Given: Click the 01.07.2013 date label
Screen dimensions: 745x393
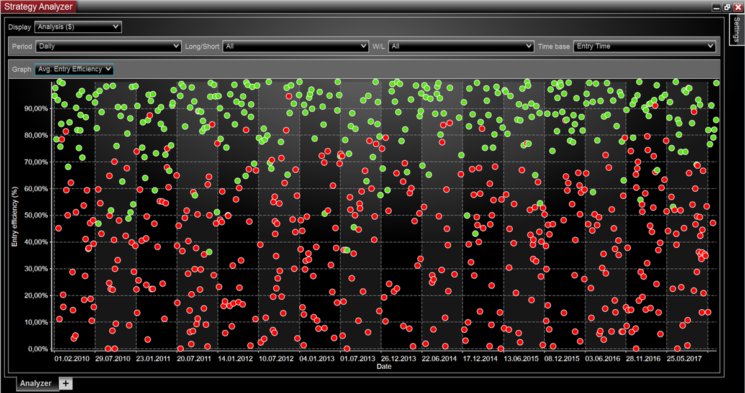Looking at the screenshot, I should [358, 358].
